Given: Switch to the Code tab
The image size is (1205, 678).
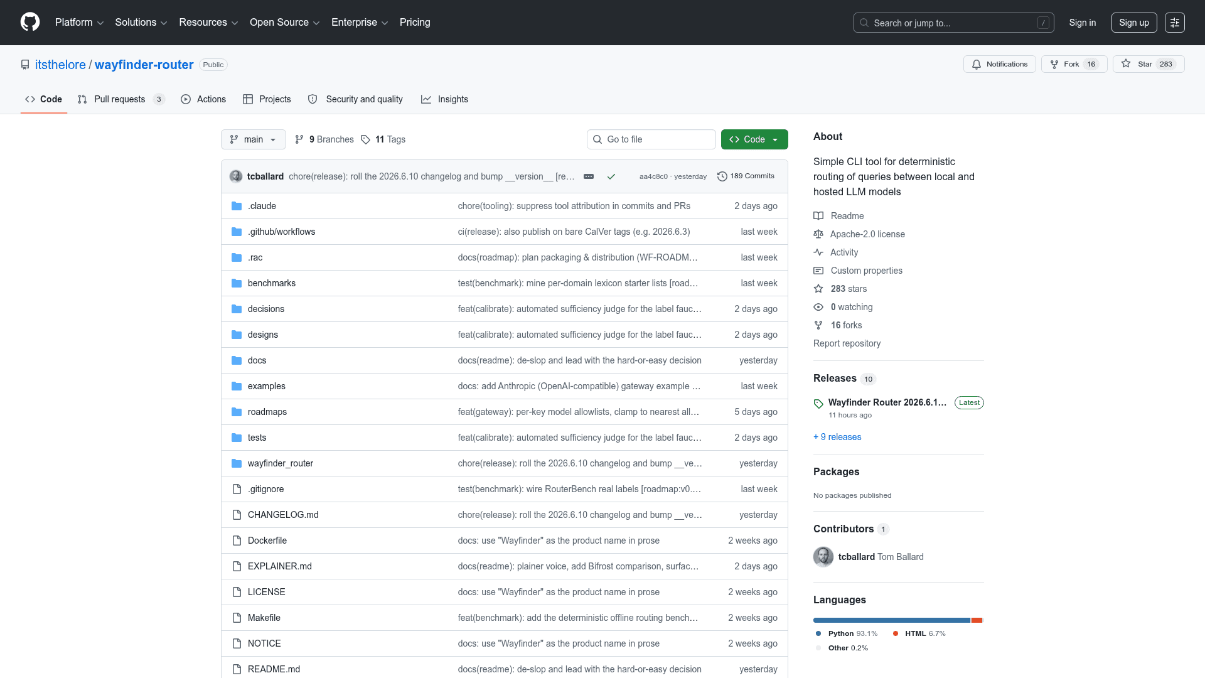Looking at the screenshot, I should click(44, 99).
